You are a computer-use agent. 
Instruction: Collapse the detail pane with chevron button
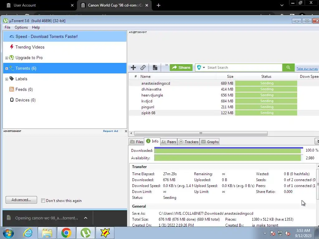point(317,141)
